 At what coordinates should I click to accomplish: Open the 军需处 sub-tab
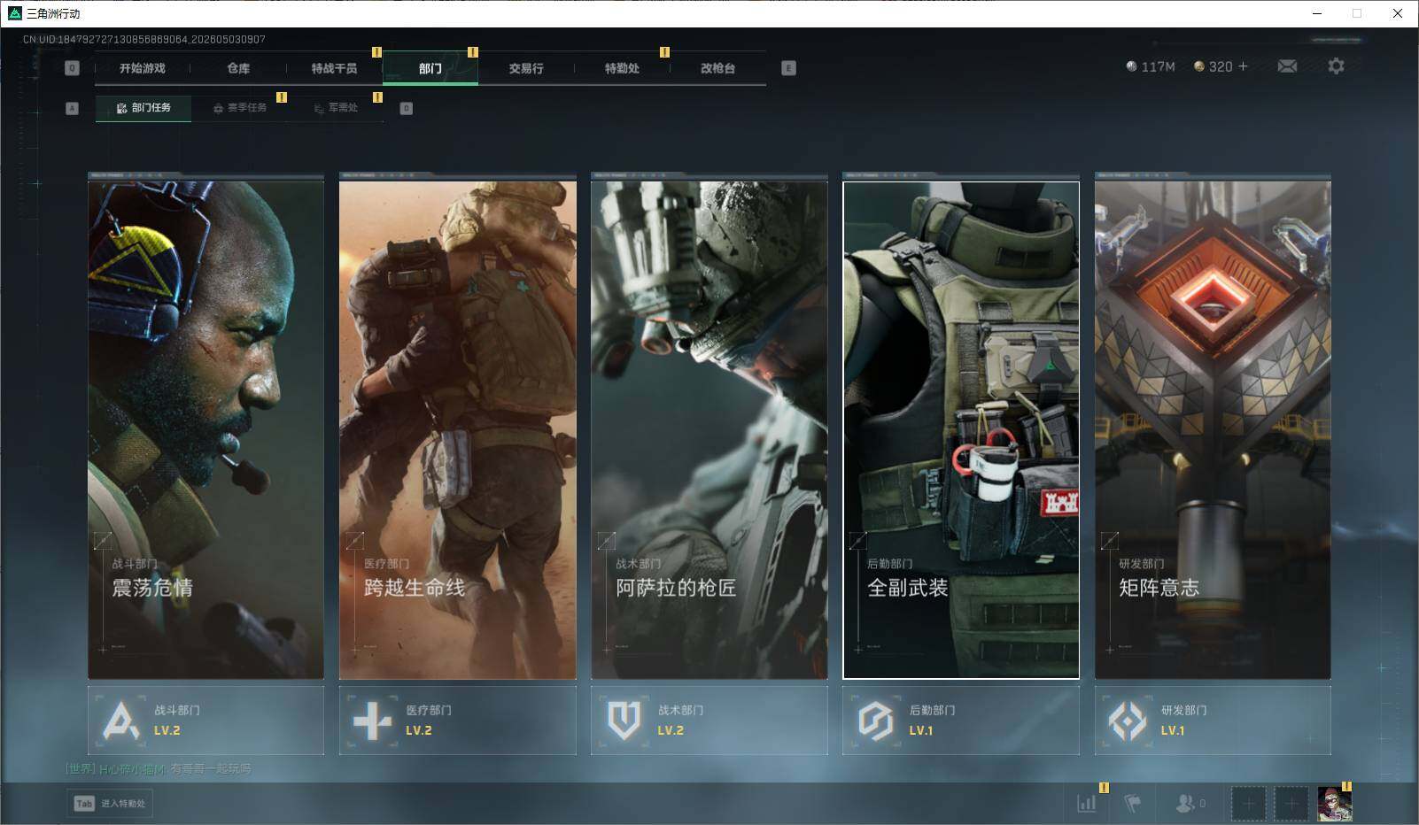pos(336,108)
